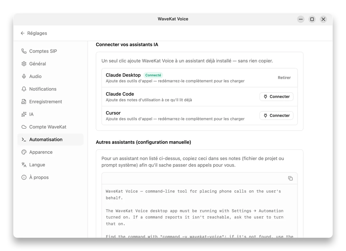Image resolution: width=346 pixels, height=251 pixels.
Task: Click the code paragraph starting 'The WaveKat Voice desktop app'
Action: pyautogui.click(x=195, y=217)
